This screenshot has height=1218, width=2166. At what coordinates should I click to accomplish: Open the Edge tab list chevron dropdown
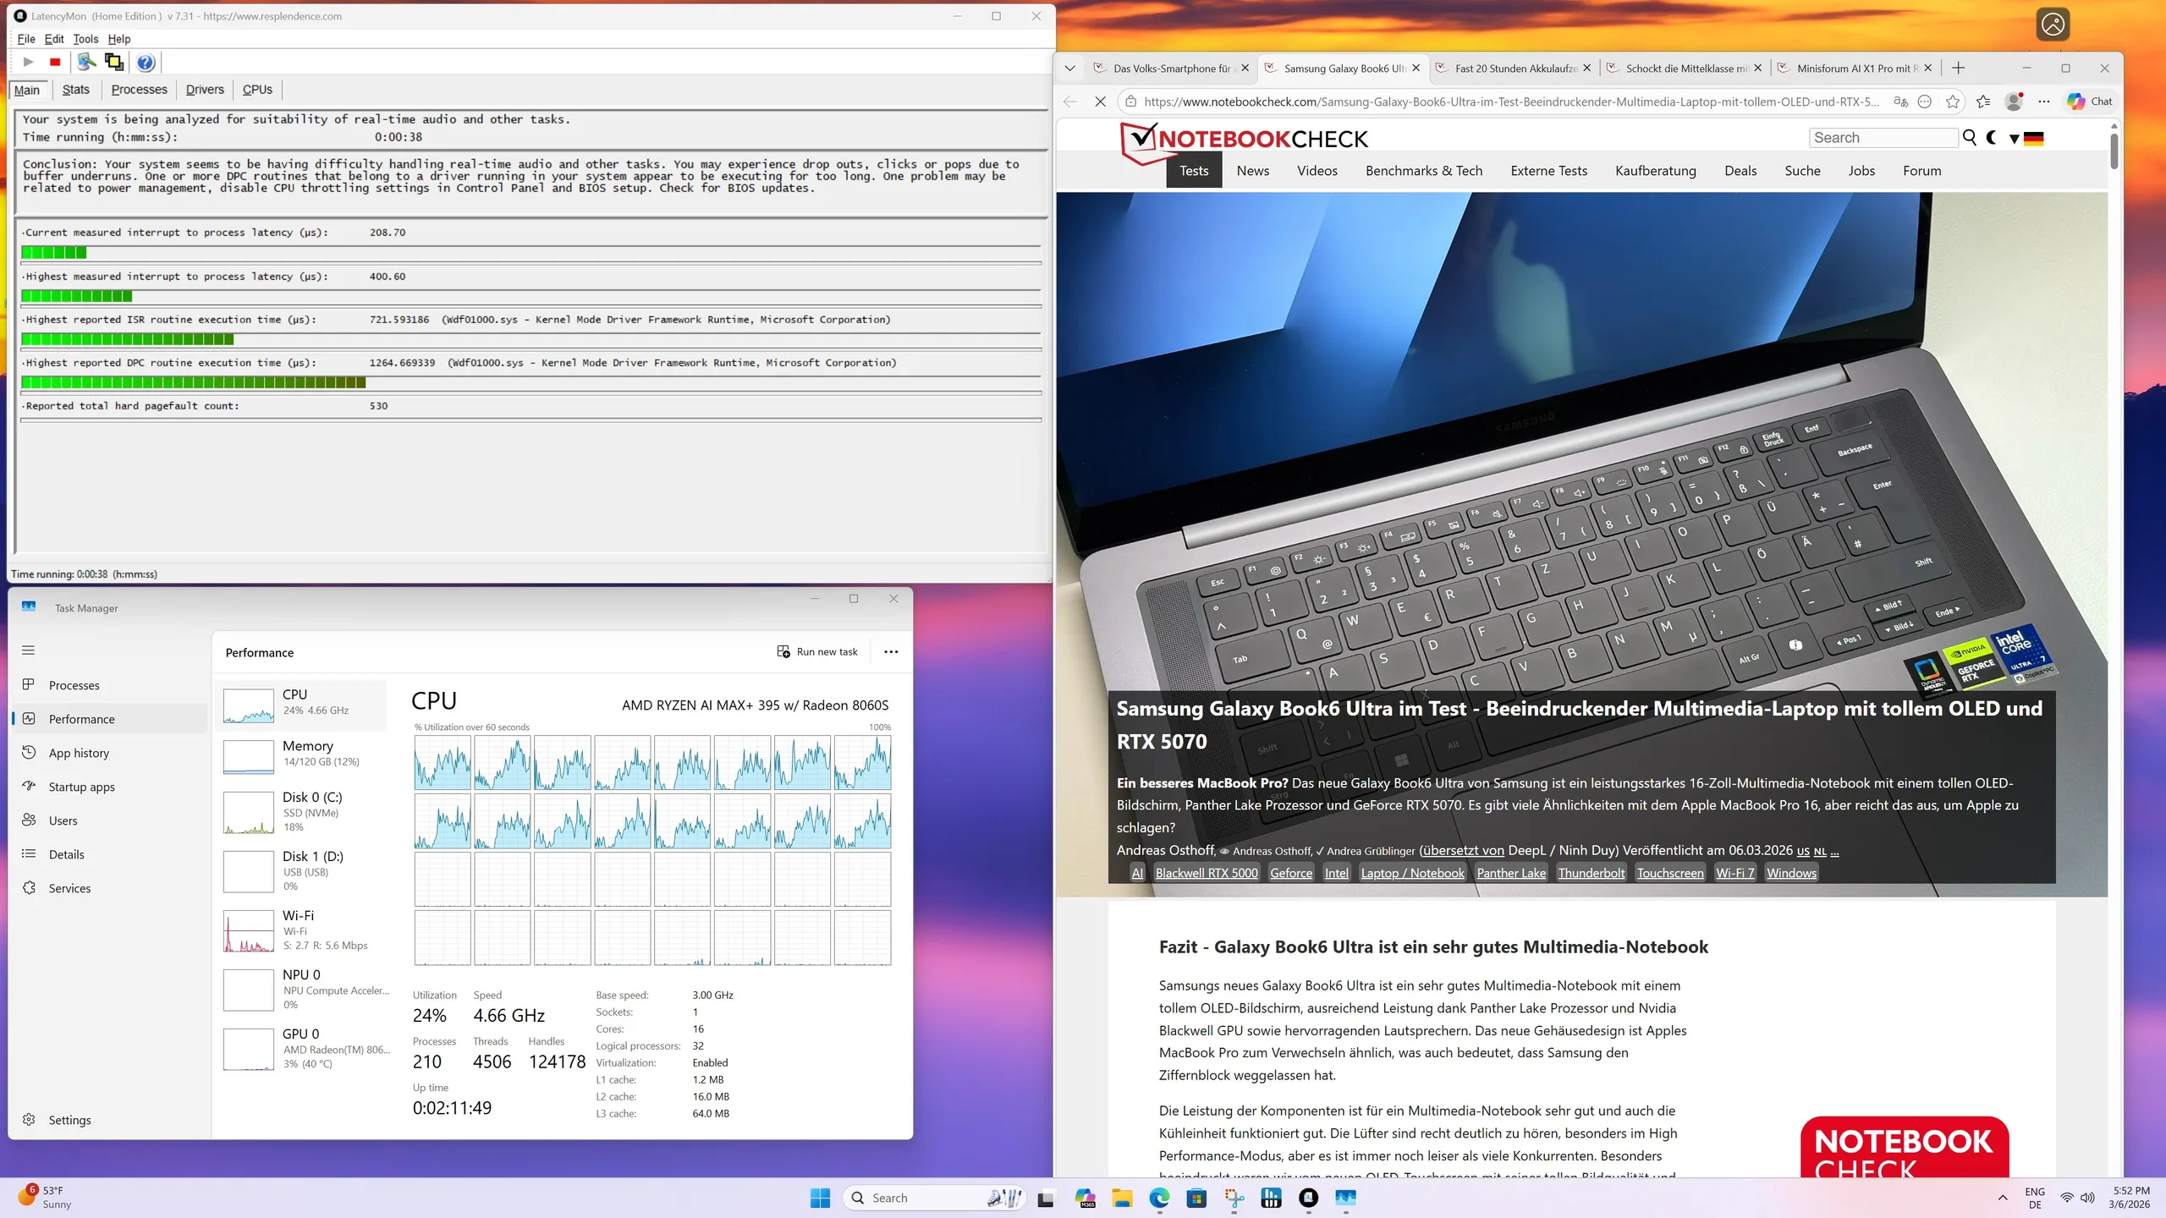[x=1070, y=69]
